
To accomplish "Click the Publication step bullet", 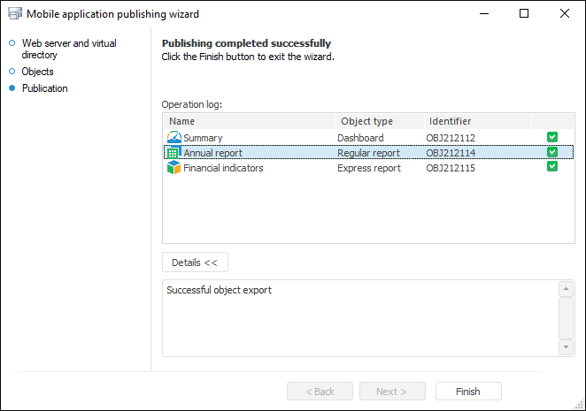I will coord(12,88).
